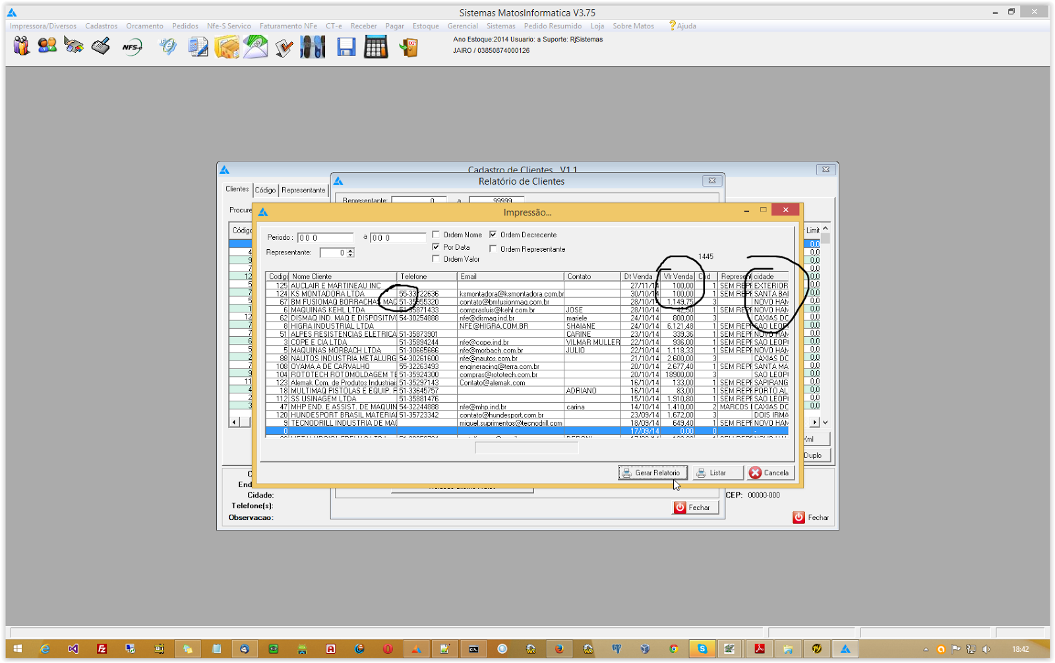Switch to the Código tab in Cadastro de Clientes
Screen dimensions: 1055x663
click(266, 190)
